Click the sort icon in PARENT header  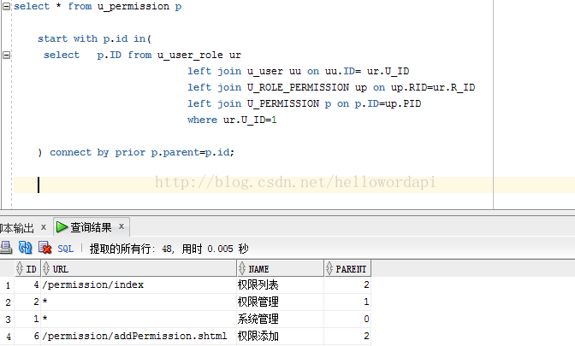point(329,268)
